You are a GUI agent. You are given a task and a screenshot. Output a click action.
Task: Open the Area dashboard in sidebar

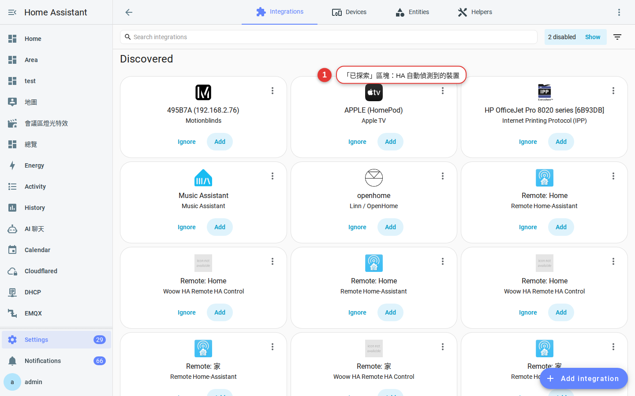coord(56,60)
